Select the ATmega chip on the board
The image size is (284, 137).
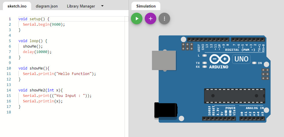[x=235, y=96]
